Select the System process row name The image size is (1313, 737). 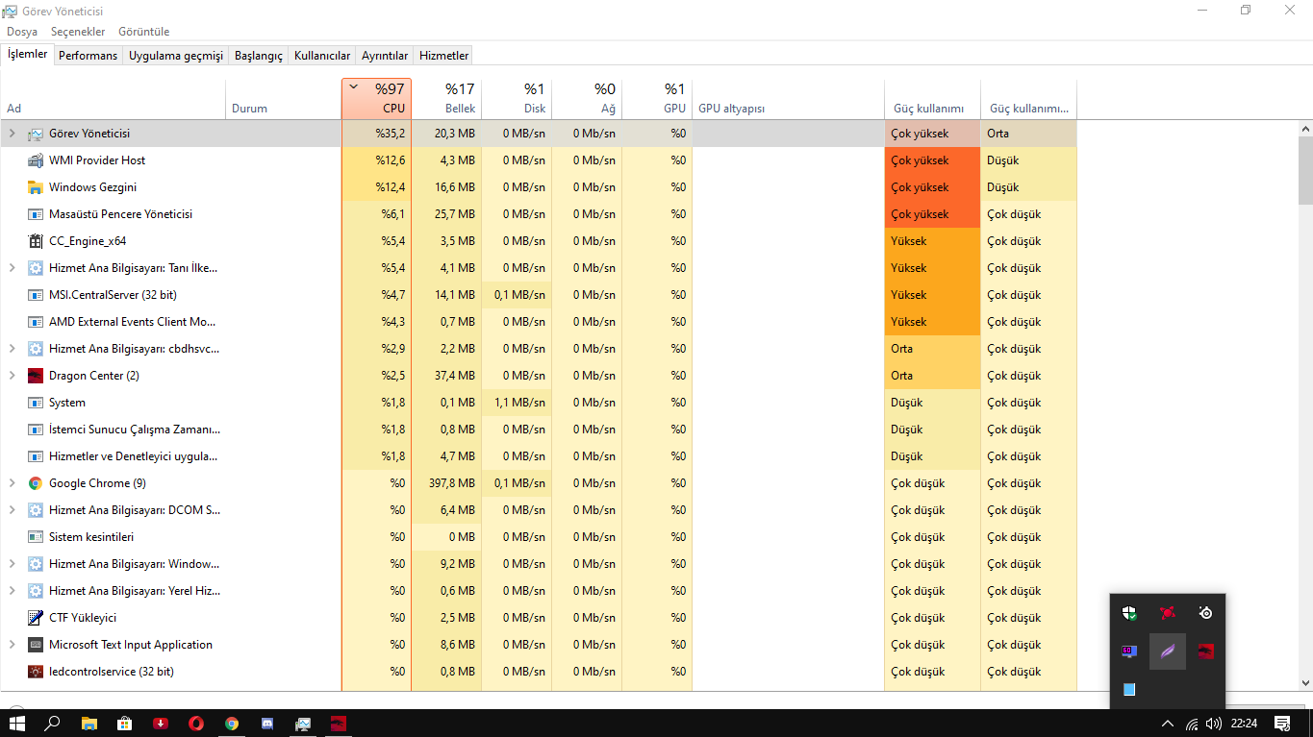point(67,403)
